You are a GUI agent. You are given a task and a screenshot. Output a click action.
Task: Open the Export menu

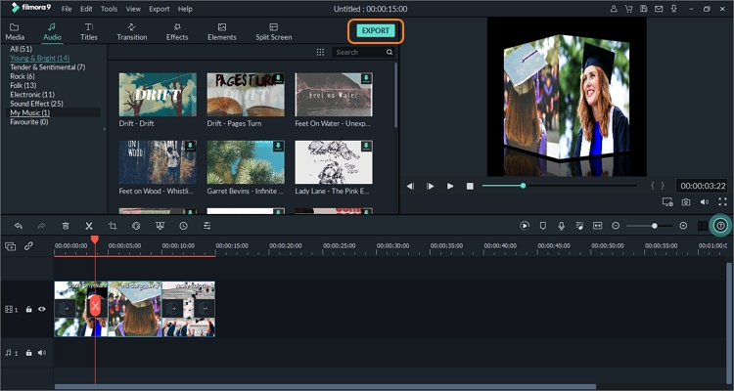coord(160,9)
